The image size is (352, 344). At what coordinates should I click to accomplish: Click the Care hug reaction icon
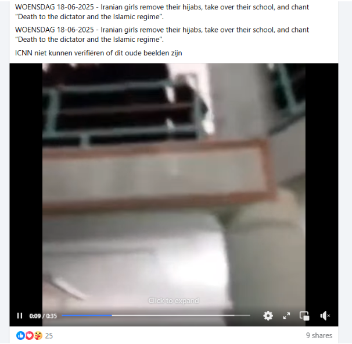click(38, 336)
